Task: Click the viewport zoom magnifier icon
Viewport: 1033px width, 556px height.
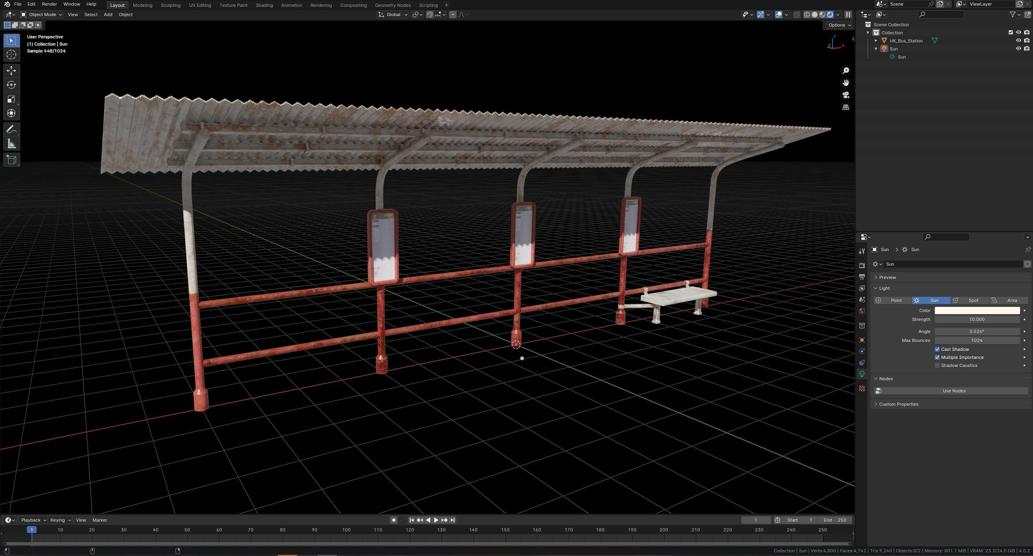Action: click(845, 71)
